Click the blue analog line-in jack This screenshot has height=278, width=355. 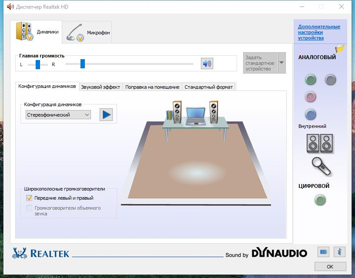point(310,115)
